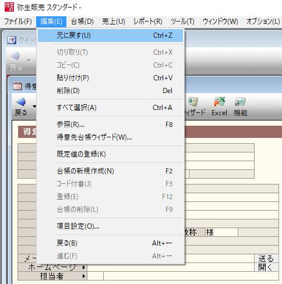Click the 開く button
This screenshot has width=282, height=284.
click(266, 267)
